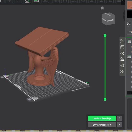Click the middle of the green layer track

coord(105,68)
